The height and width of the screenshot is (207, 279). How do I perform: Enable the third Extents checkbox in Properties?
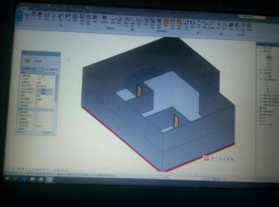(36, 119)
